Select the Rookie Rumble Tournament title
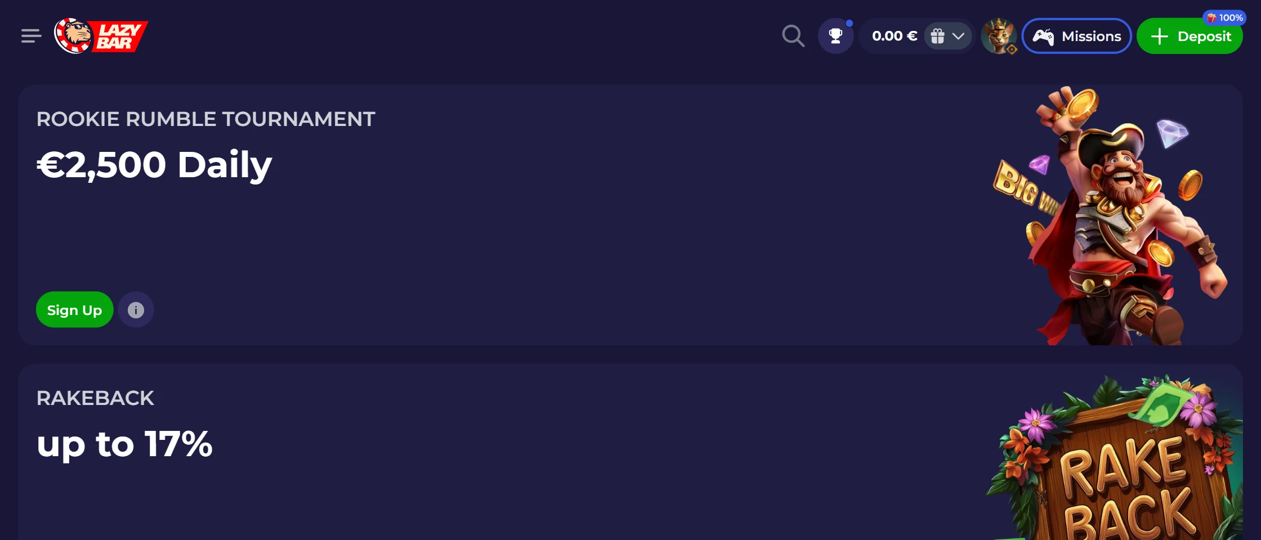1261x540 pixels. 205,119
